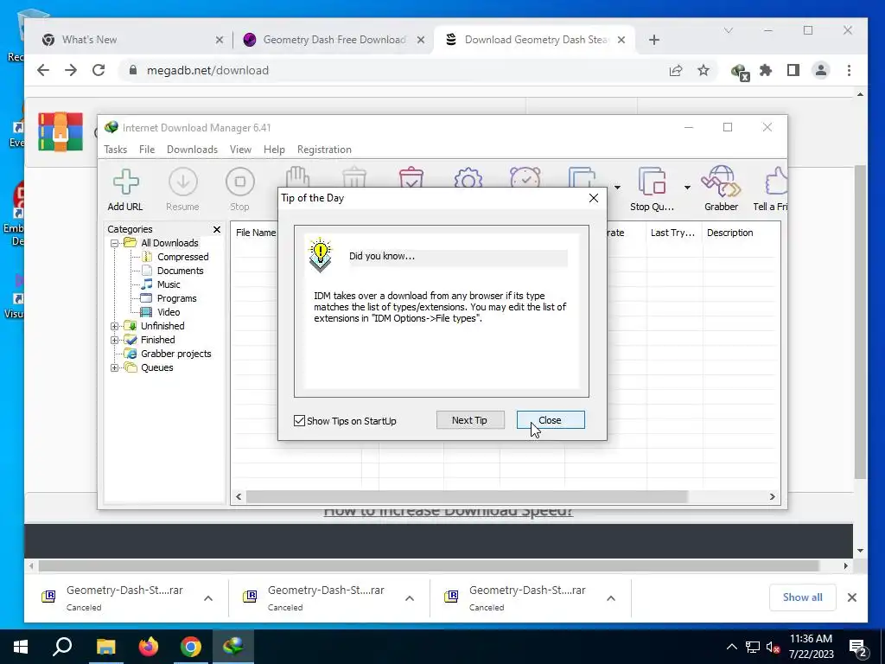Screen dimensions: 885x664
Task: Select the Video category
Action: (169, 312)
